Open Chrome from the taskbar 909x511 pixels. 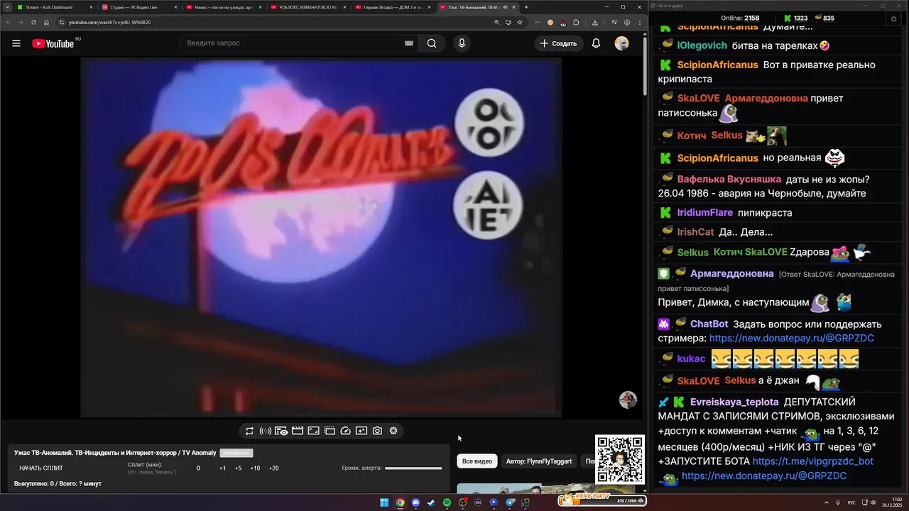click(400, 502)
